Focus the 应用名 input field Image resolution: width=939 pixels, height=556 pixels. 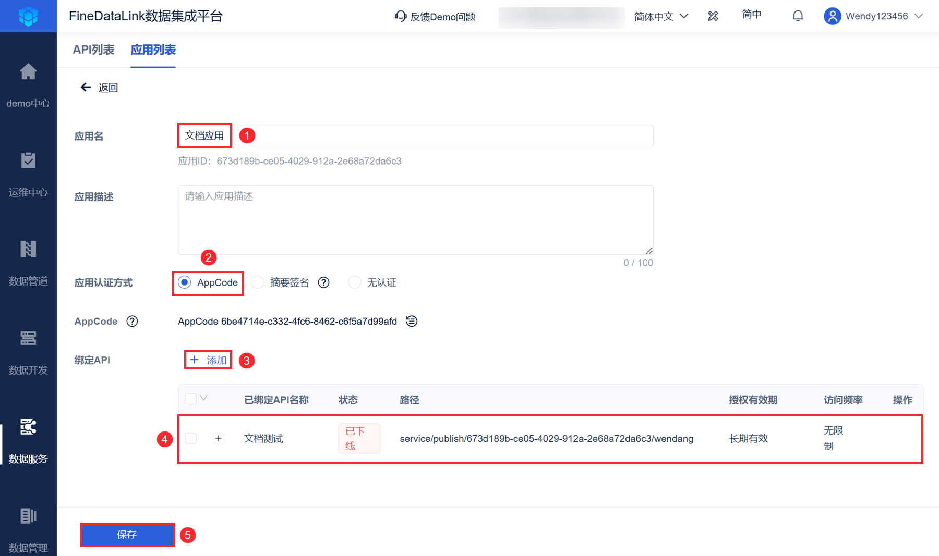pos(415,135)
